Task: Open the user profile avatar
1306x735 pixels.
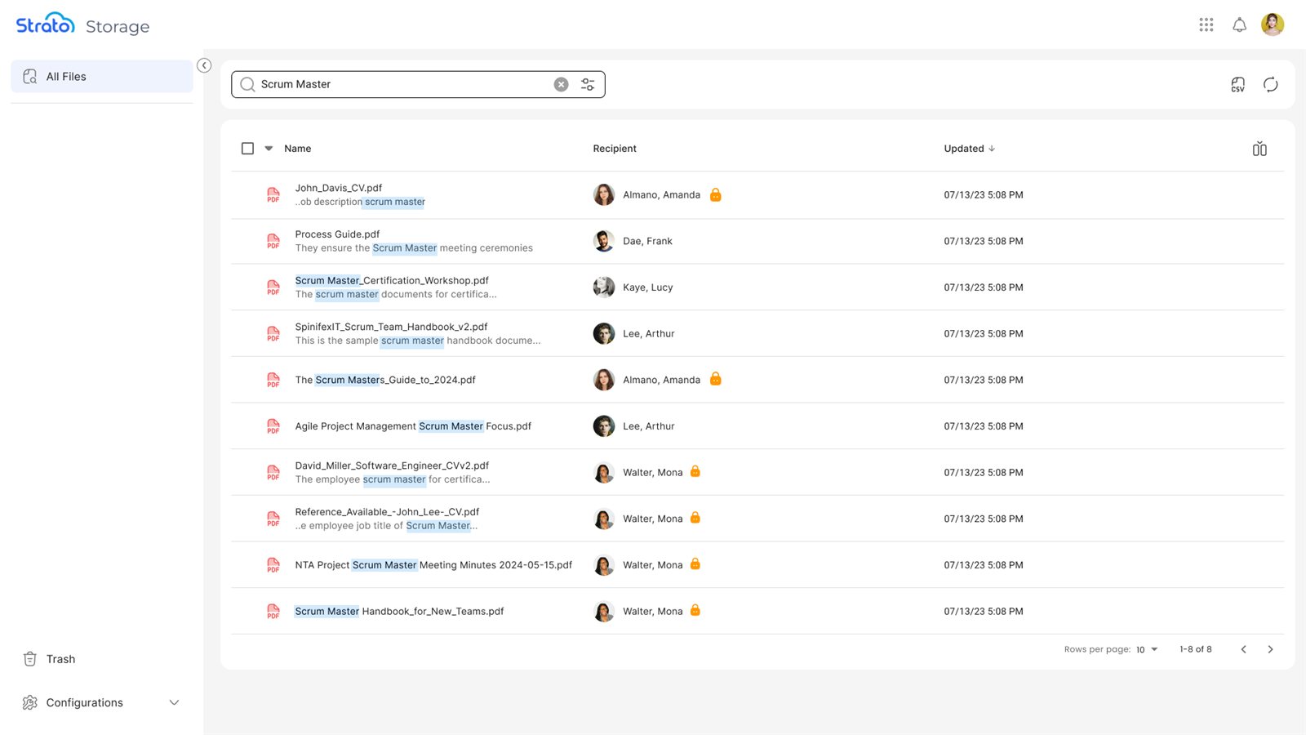Action: (1273, 24)
